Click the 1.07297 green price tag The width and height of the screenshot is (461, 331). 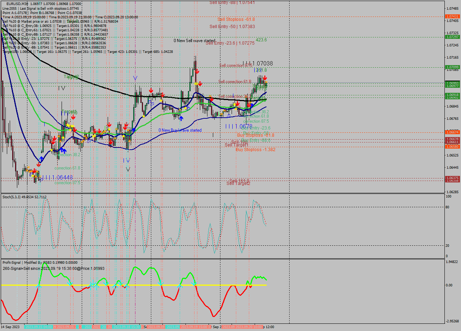452,37
